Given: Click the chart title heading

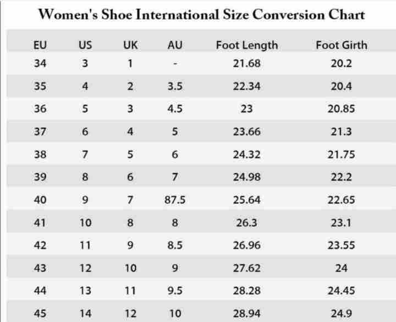Looking at the screenshot, I should 201,15.
